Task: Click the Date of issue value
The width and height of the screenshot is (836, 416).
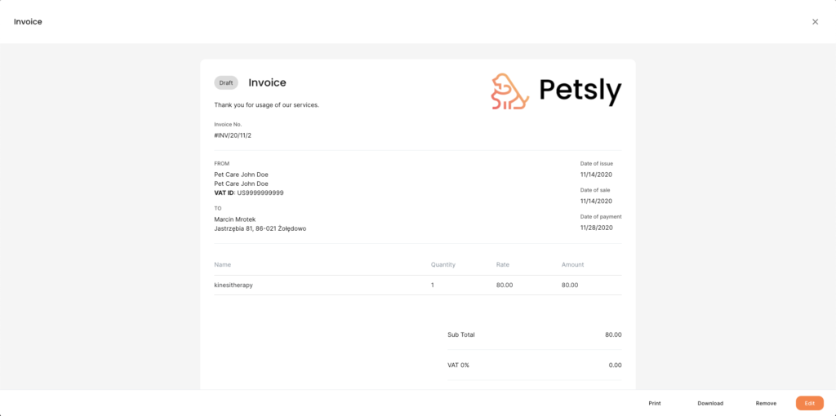Action: tap(597, 175)
